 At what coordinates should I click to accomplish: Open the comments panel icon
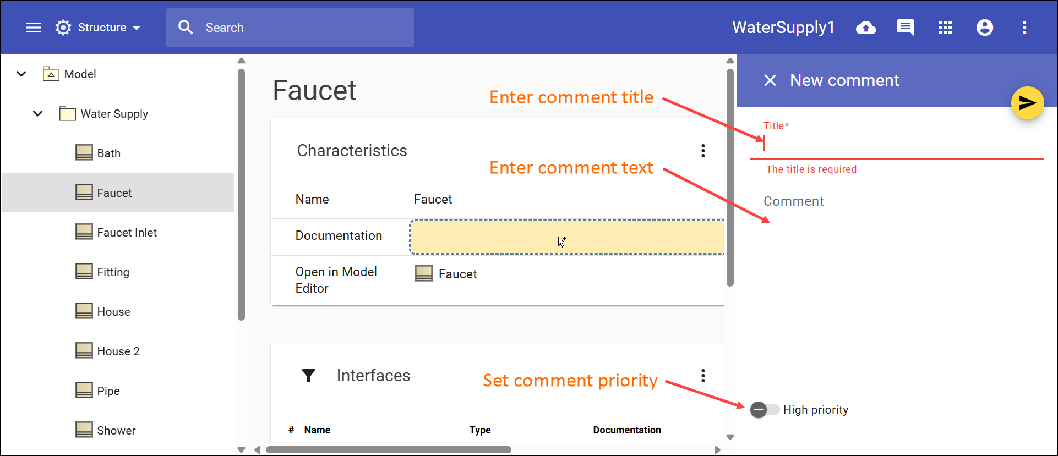[x=905, y=28]
